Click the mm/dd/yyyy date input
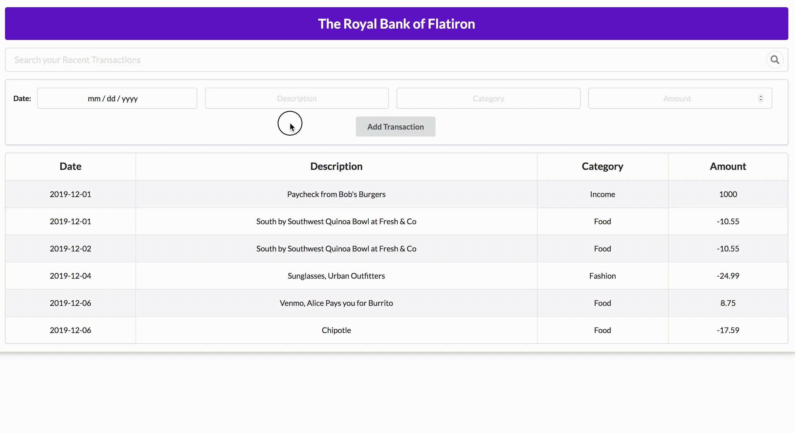Screen dimensions: 795x433 (117, 98)
